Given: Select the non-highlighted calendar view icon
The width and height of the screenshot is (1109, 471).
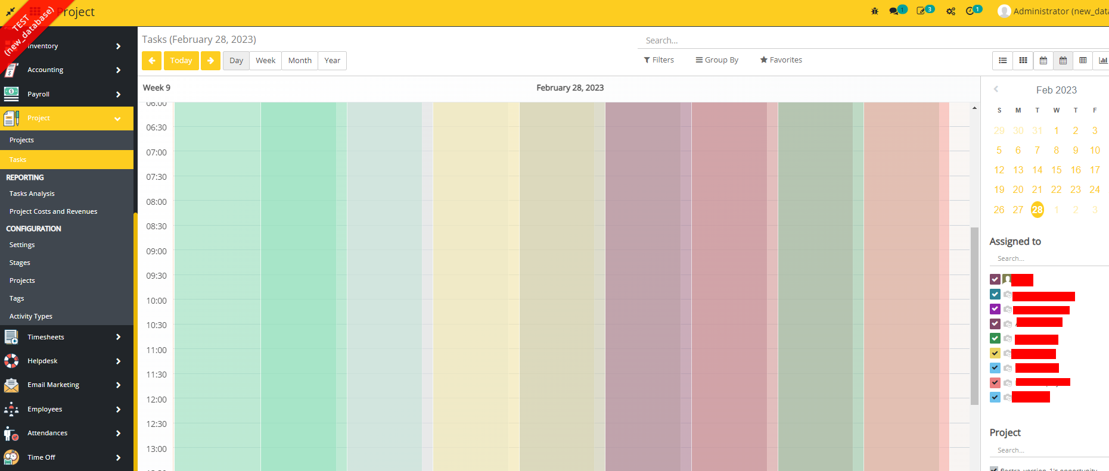Looking at the screenshot, I should tap(1043, 60).
